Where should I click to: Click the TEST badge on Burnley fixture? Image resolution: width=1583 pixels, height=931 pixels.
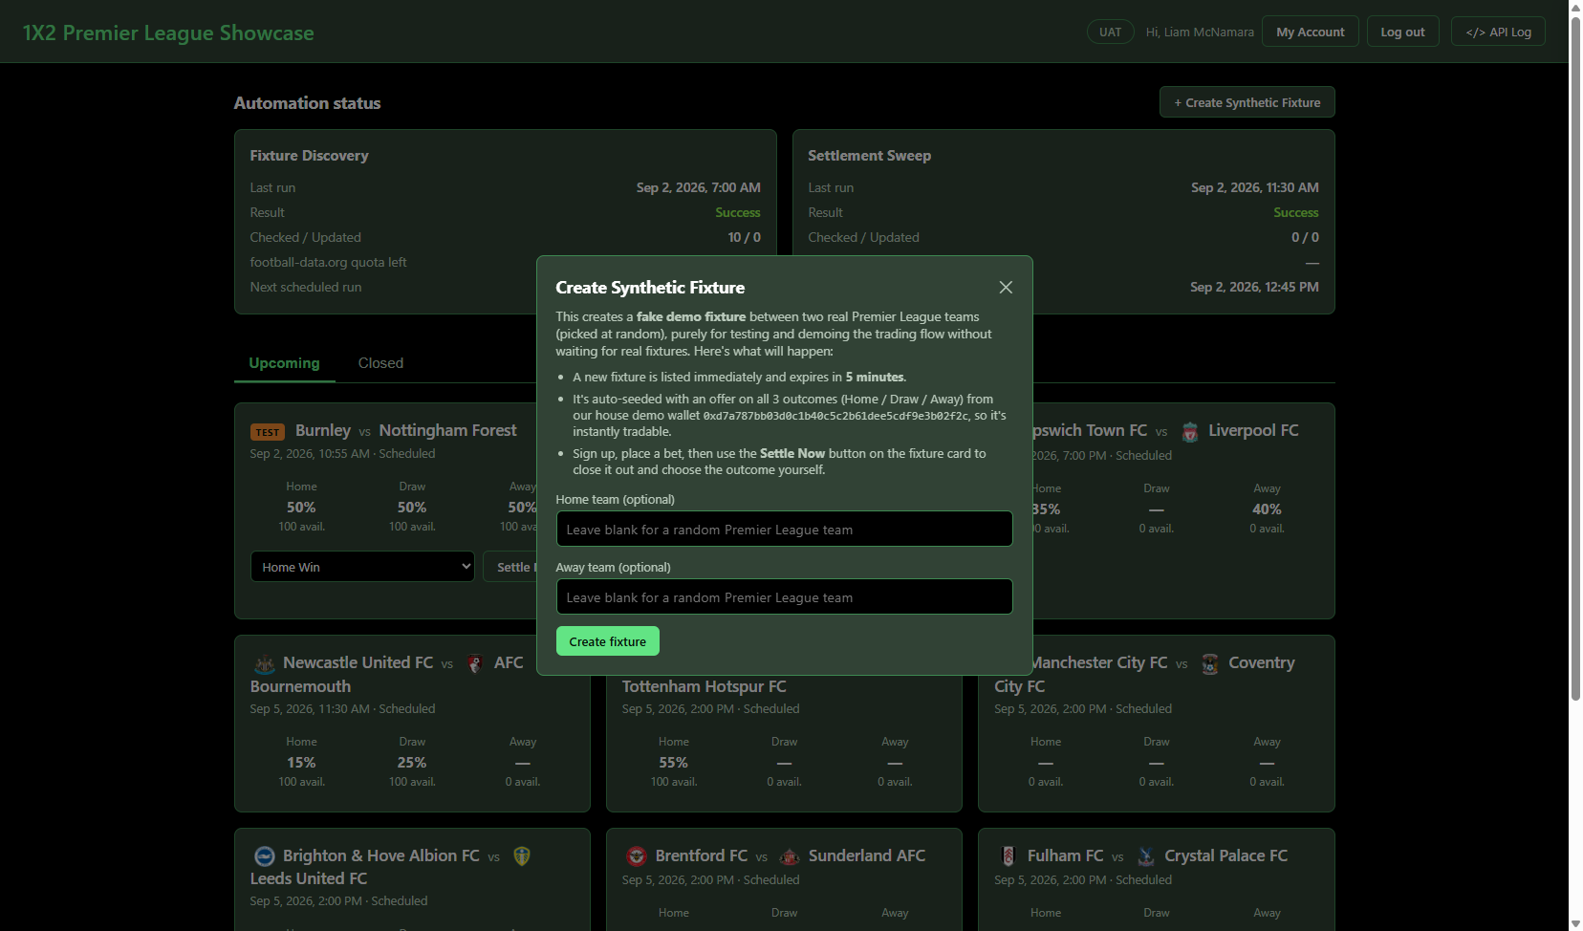(268, 432)
